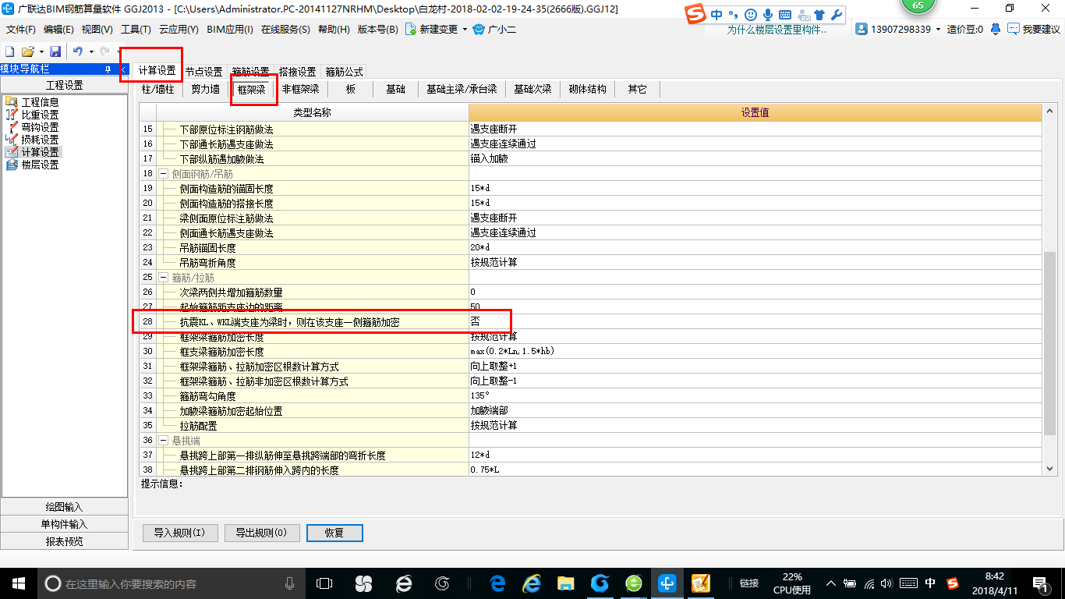Viewport: 1065px width, 599px height.
Task: Select 弯钩设置 in navigation tree
Action: pyautogui.click(x=40, y=127)
